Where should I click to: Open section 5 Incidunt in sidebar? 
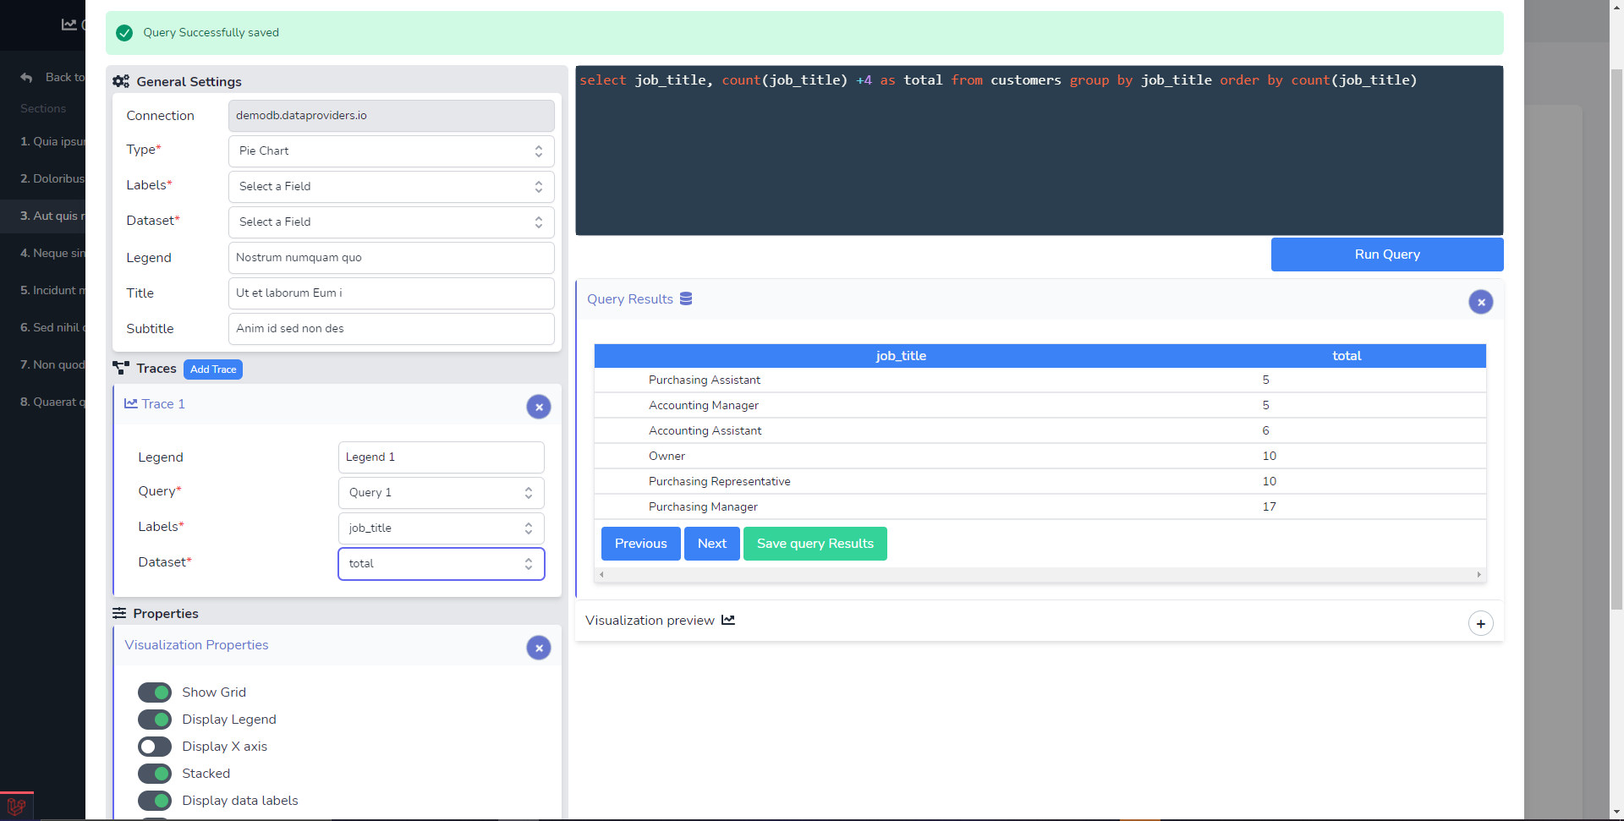coord(52,290)
